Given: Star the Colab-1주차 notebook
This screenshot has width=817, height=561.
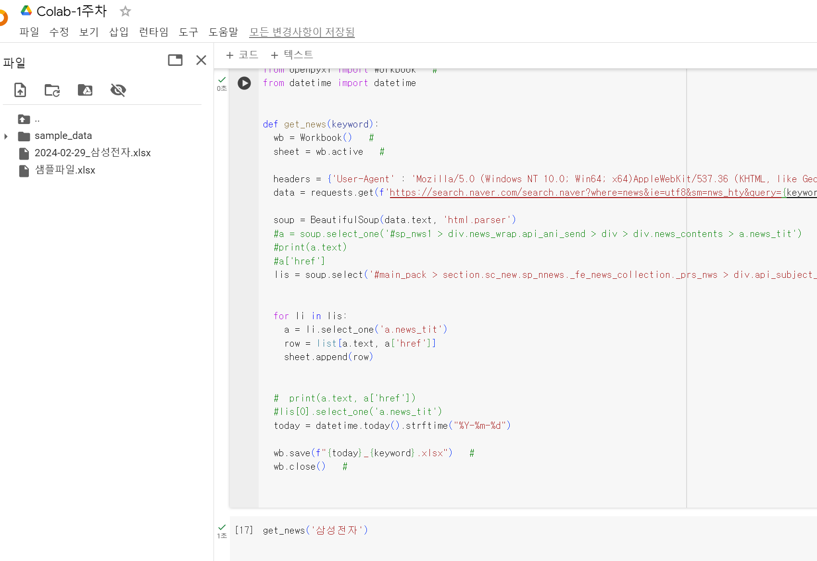Looking at the screenshot, I should click(x=126, y=11).
